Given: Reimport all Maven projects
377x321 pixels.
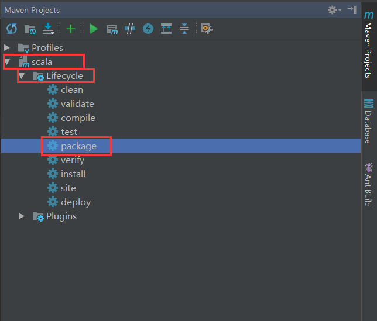Looking at the screenshot, I should 12,29.
